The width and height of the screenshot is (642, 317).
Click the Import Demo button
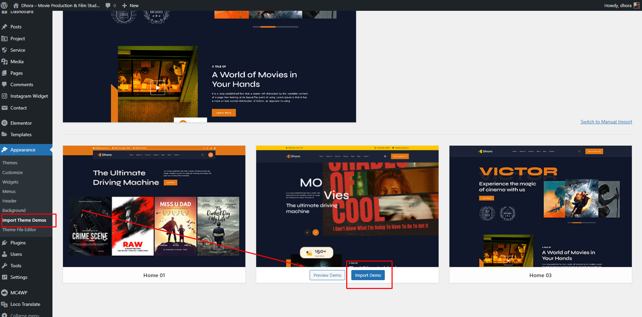point(368,275)
